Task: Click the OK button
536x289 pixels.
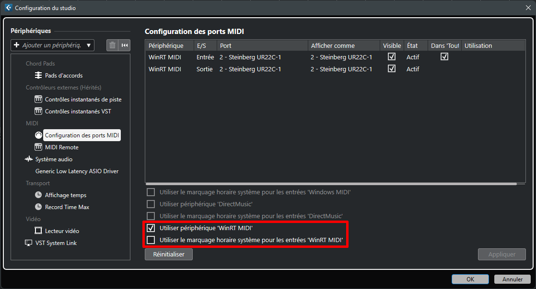Action: point(470,279)
